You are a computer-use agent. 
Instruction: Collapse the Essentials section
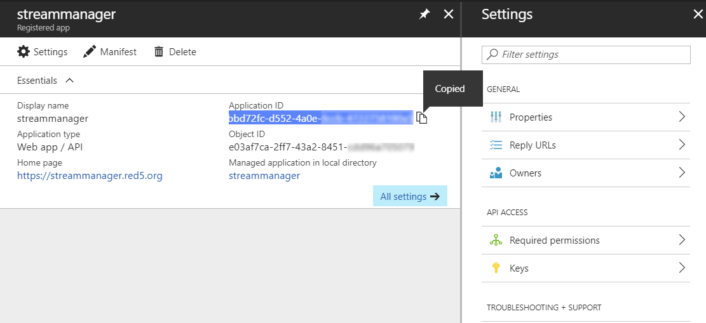click(69, 81)
